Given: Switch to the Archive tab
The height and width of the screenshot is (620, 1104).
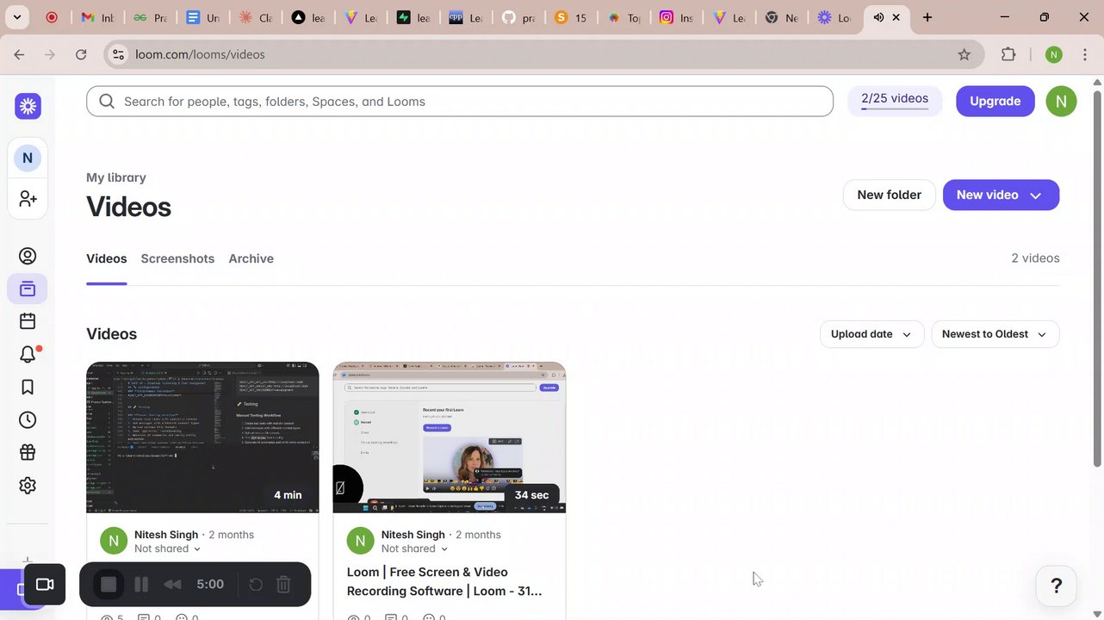Looking at the screenshot, I should [251, 258].
